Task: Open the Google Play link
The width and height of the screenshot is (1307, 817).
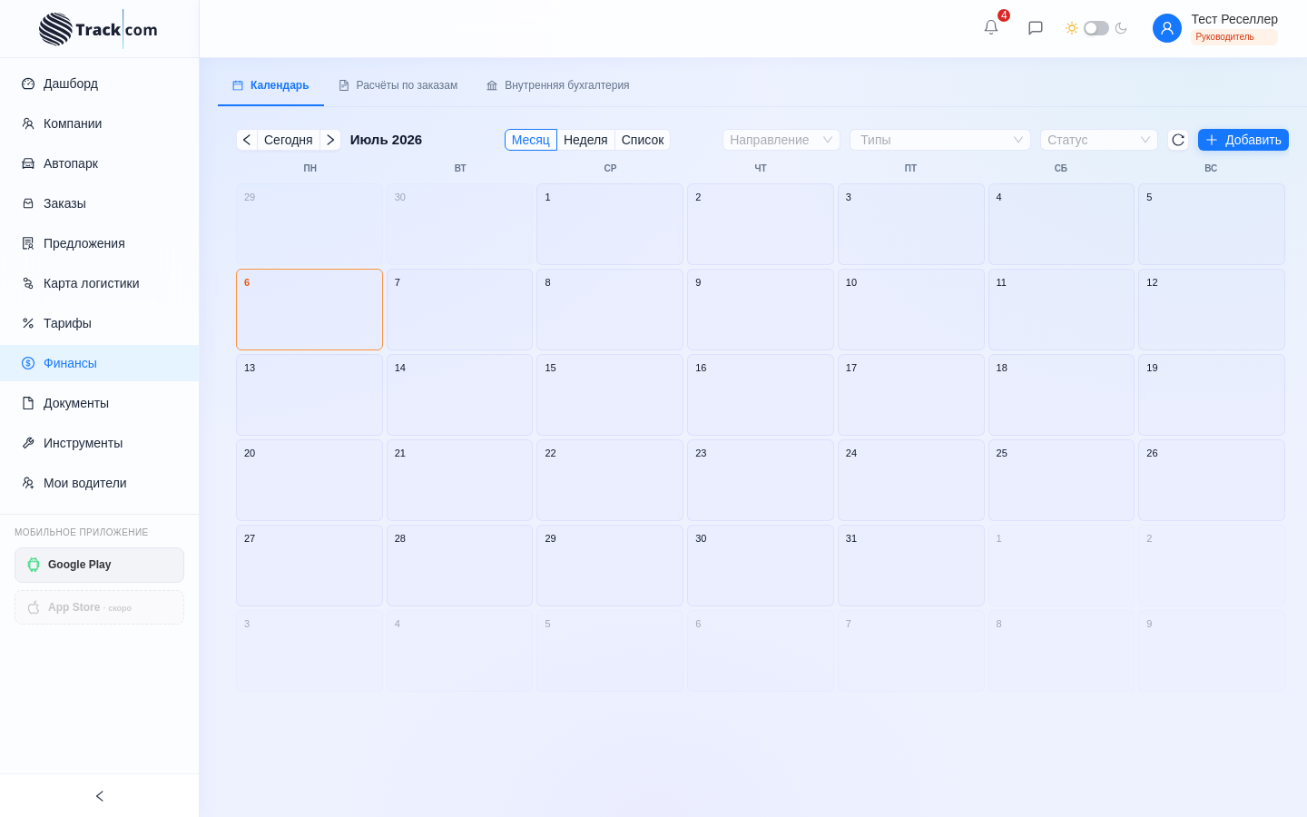Action: [x=100, y=565]
